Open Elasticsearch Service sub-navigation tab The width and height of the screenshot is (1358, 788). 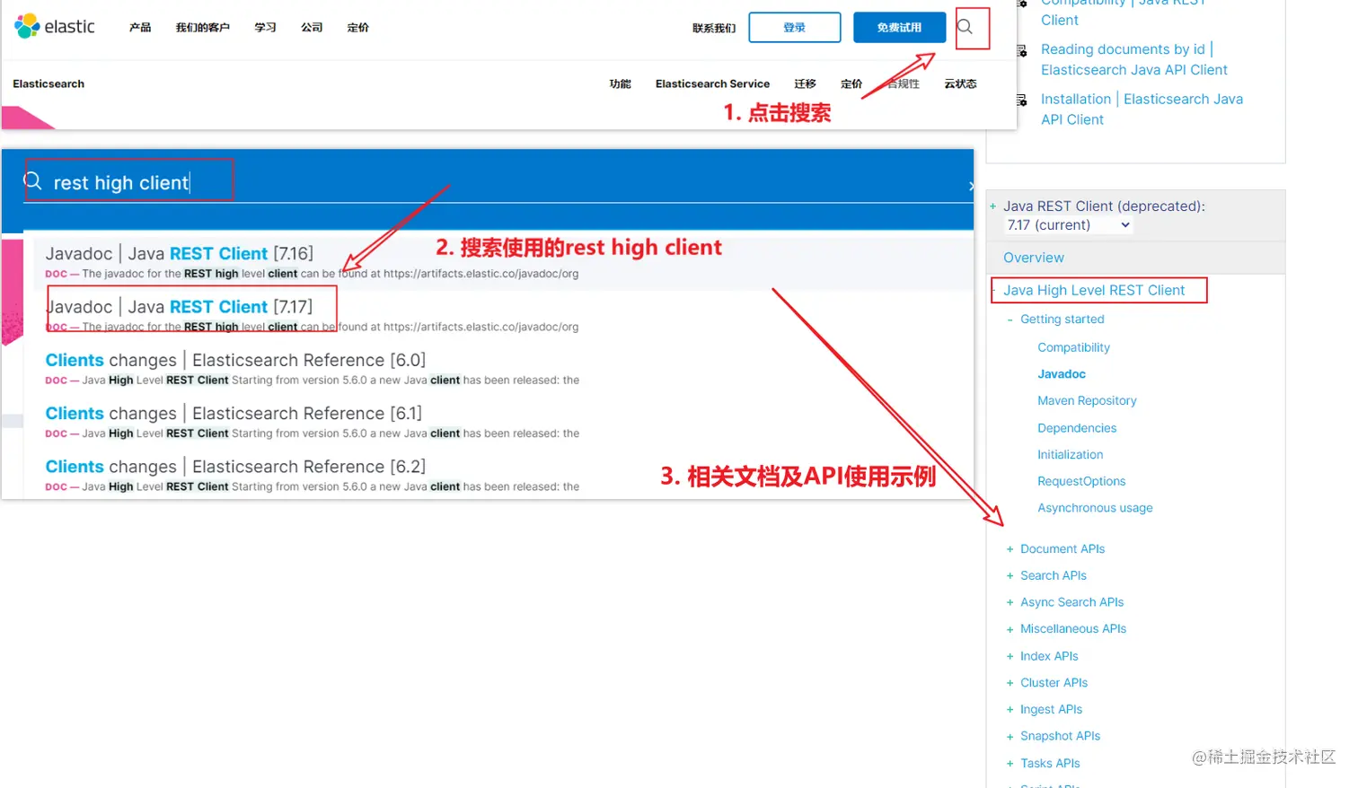(712, 83)
